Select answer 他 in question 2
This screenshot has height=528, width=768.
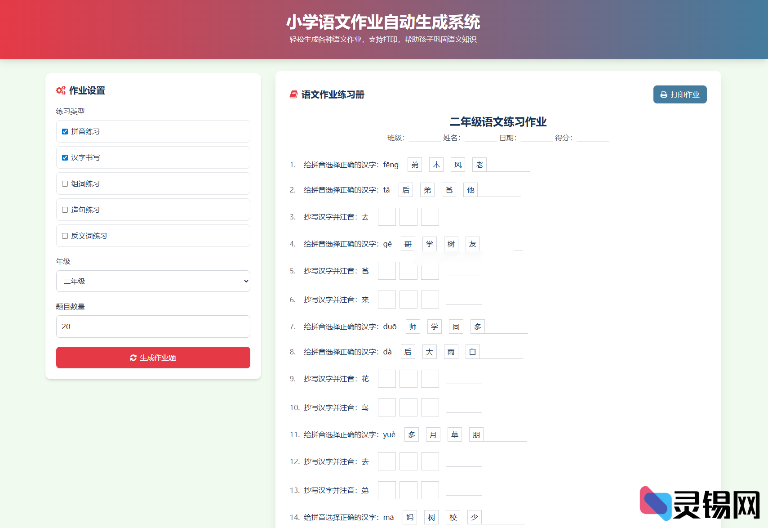470,190
